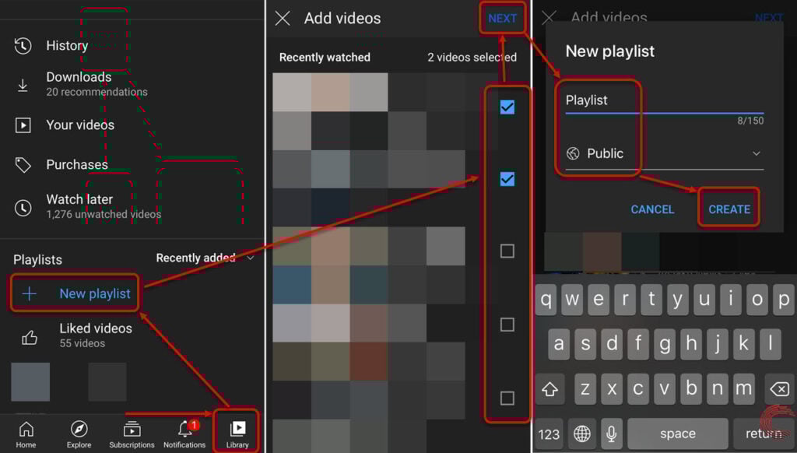The image size is (797, 453).
Task: Tap the Downloads arrow icon
Action: tap(23, 85)
